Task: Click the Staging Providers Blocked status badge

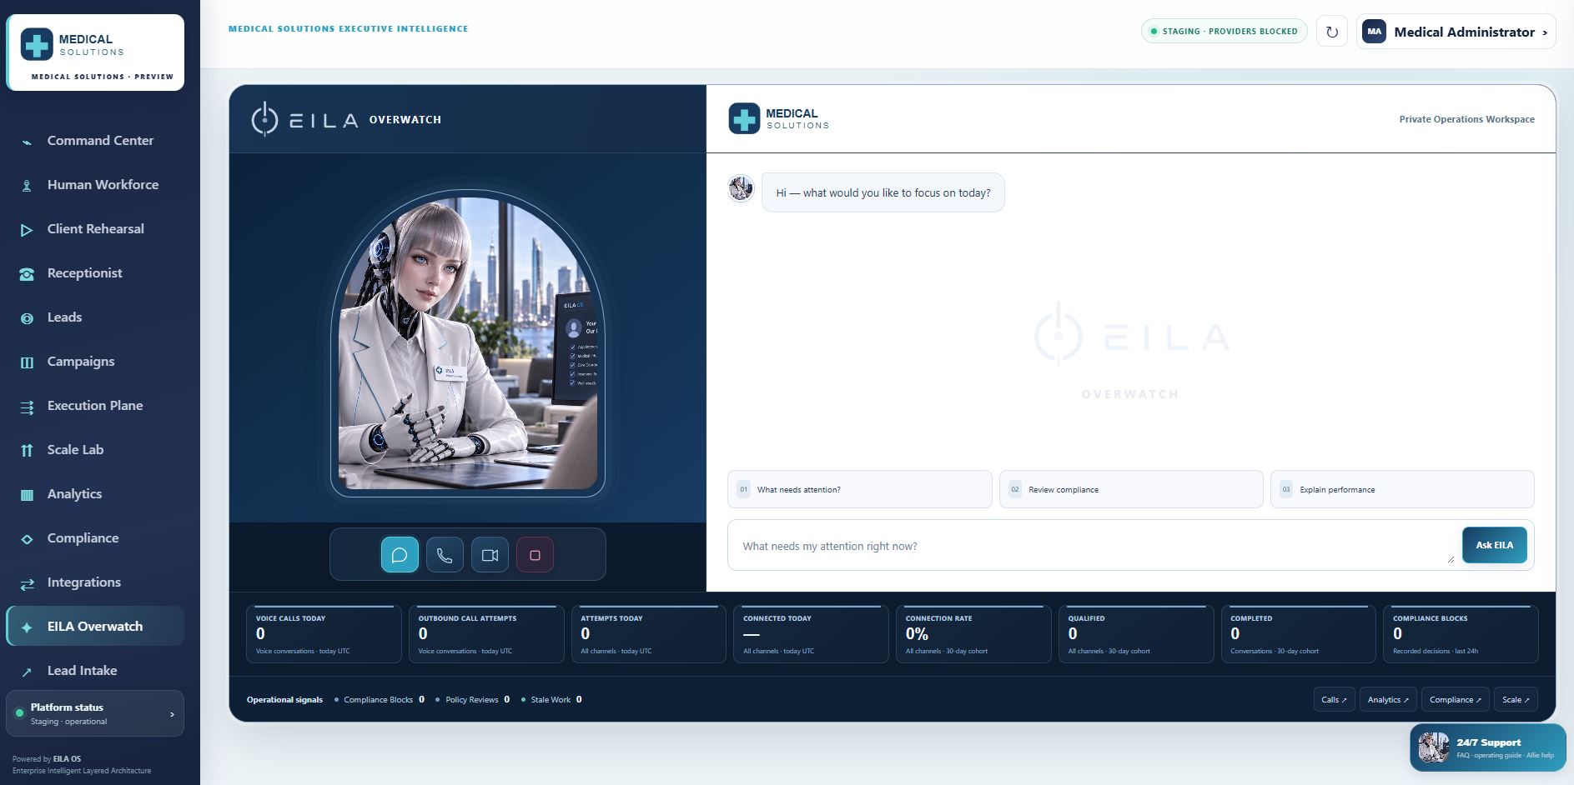Action: pyautogui.click(x=1224, y=32)
